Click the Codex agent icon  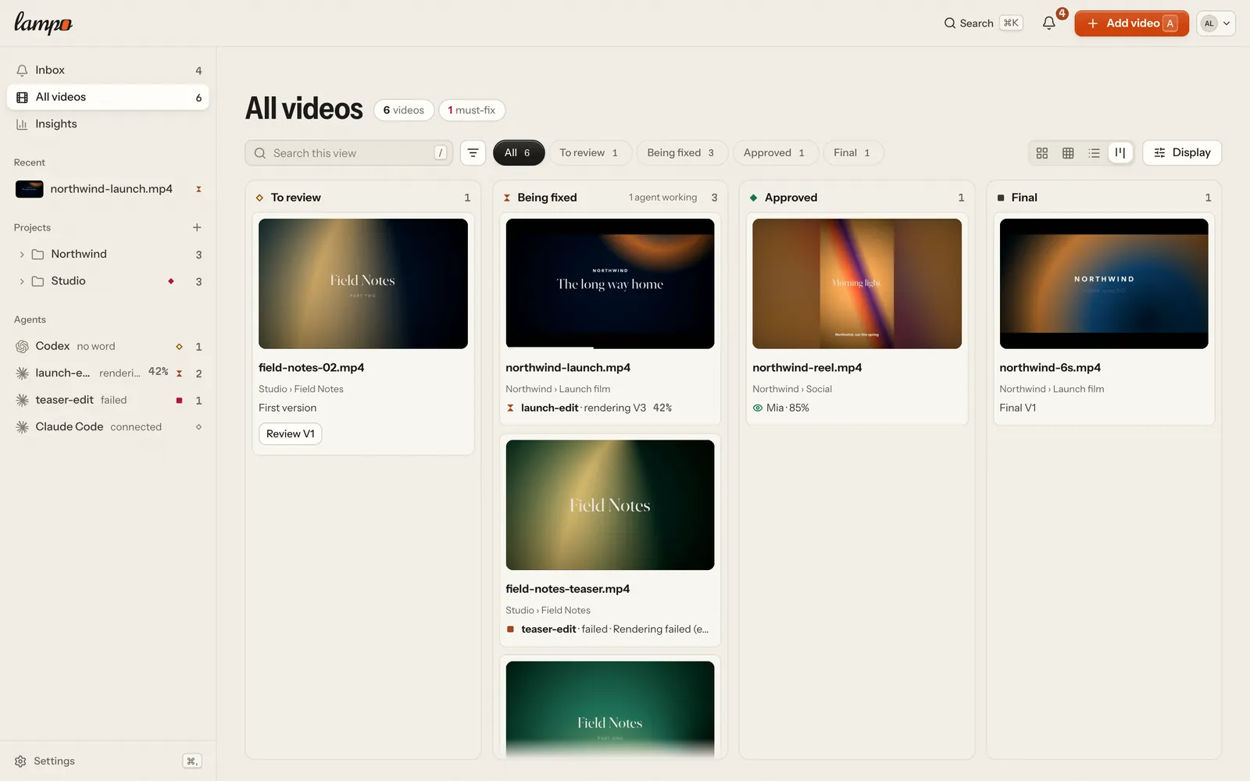pos(22,346)
